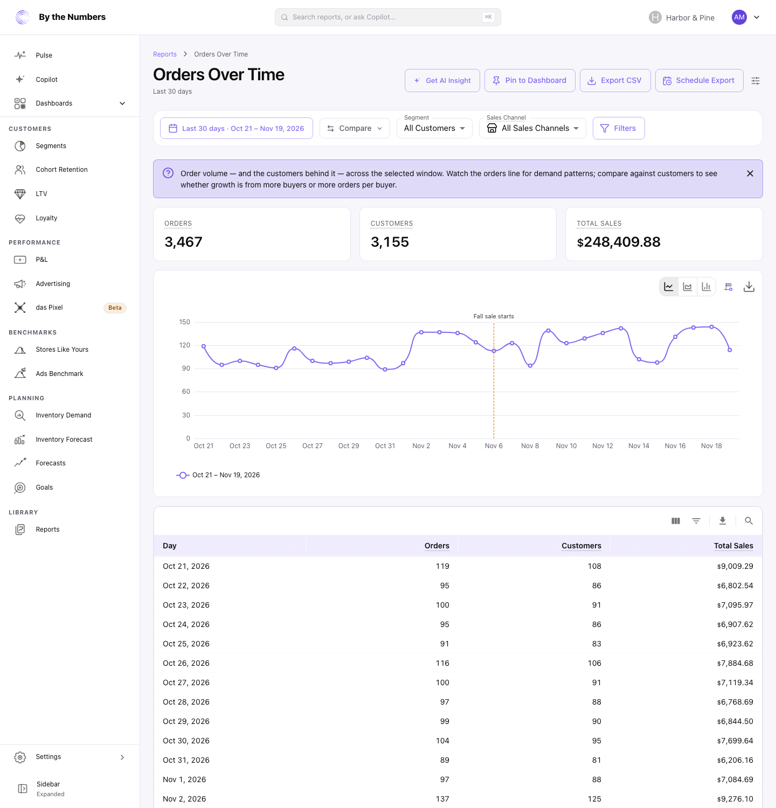
Task: Export report as CSV
Action: point(615,81)
